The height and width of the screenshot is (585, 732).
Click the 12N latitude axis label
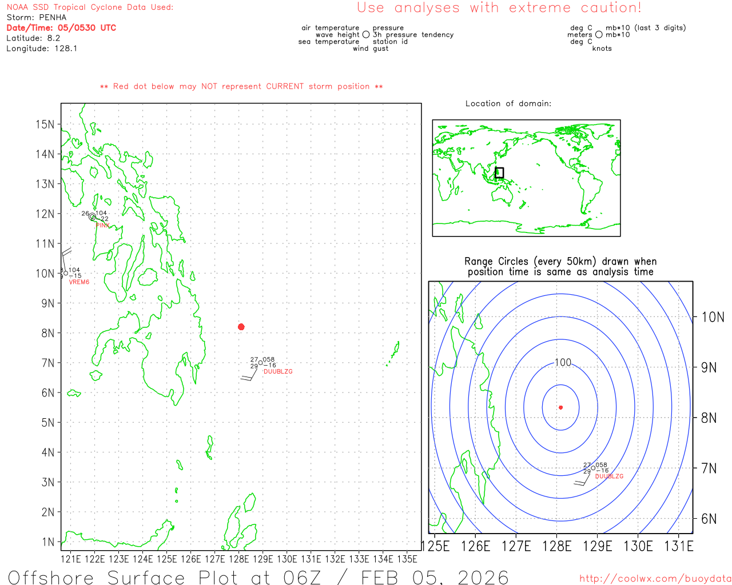point(45,214)
